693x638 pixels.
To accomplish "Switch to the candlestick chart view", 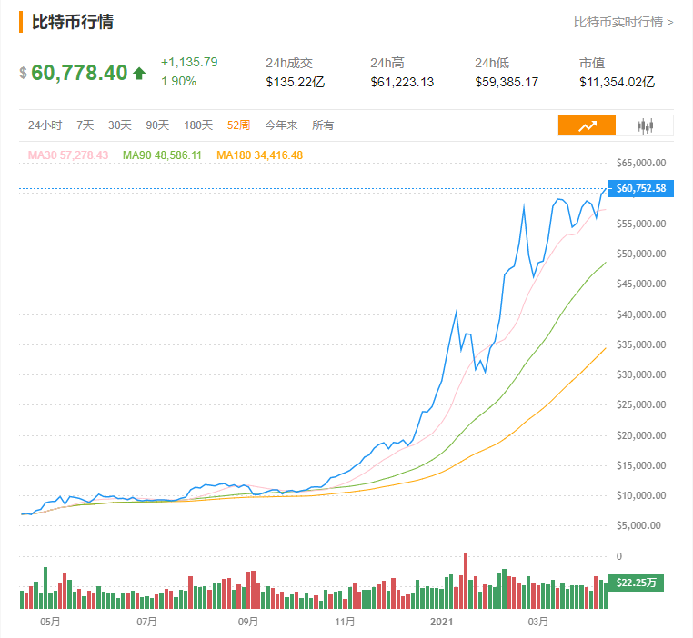I will pos(645,125).
